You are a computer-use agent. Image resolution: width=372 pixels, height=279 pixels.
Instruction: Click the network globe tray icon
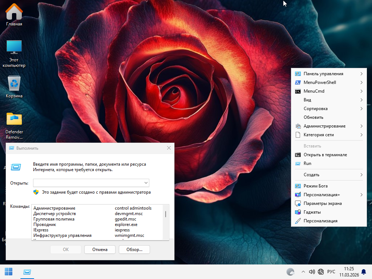tap(321, 272)
